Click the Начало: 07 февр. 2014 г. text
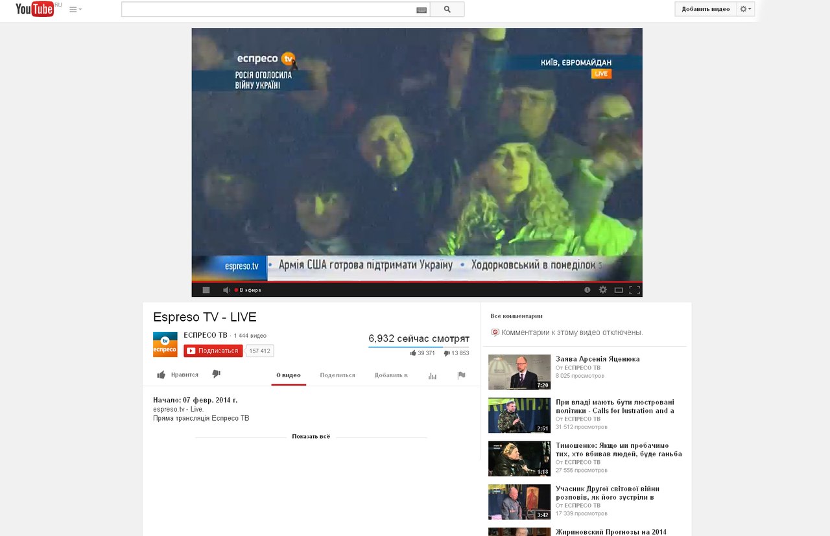This screenshot has height=536, width=830. point(195,400)
